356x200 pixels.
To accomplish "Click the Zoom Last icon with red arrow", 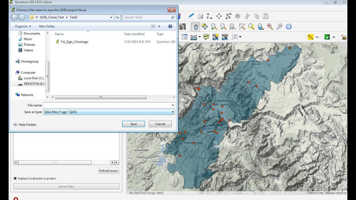I will [x=270, y=26].
